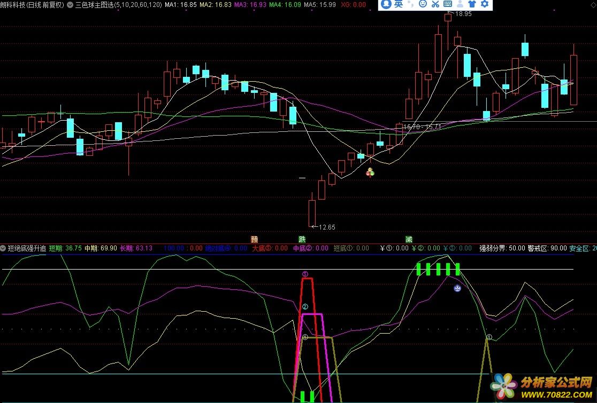This screenshot has height=403, width=597.
Task: Click the 中期: 69.90 value
Action: pos(101,248)
